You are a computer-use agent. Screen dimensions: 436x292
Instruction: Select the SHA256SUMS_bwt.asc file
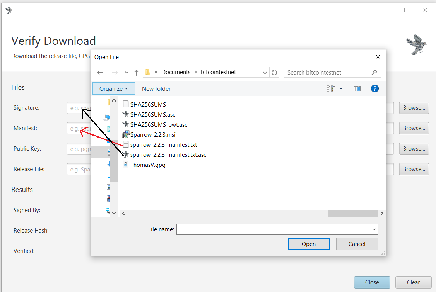159,125
